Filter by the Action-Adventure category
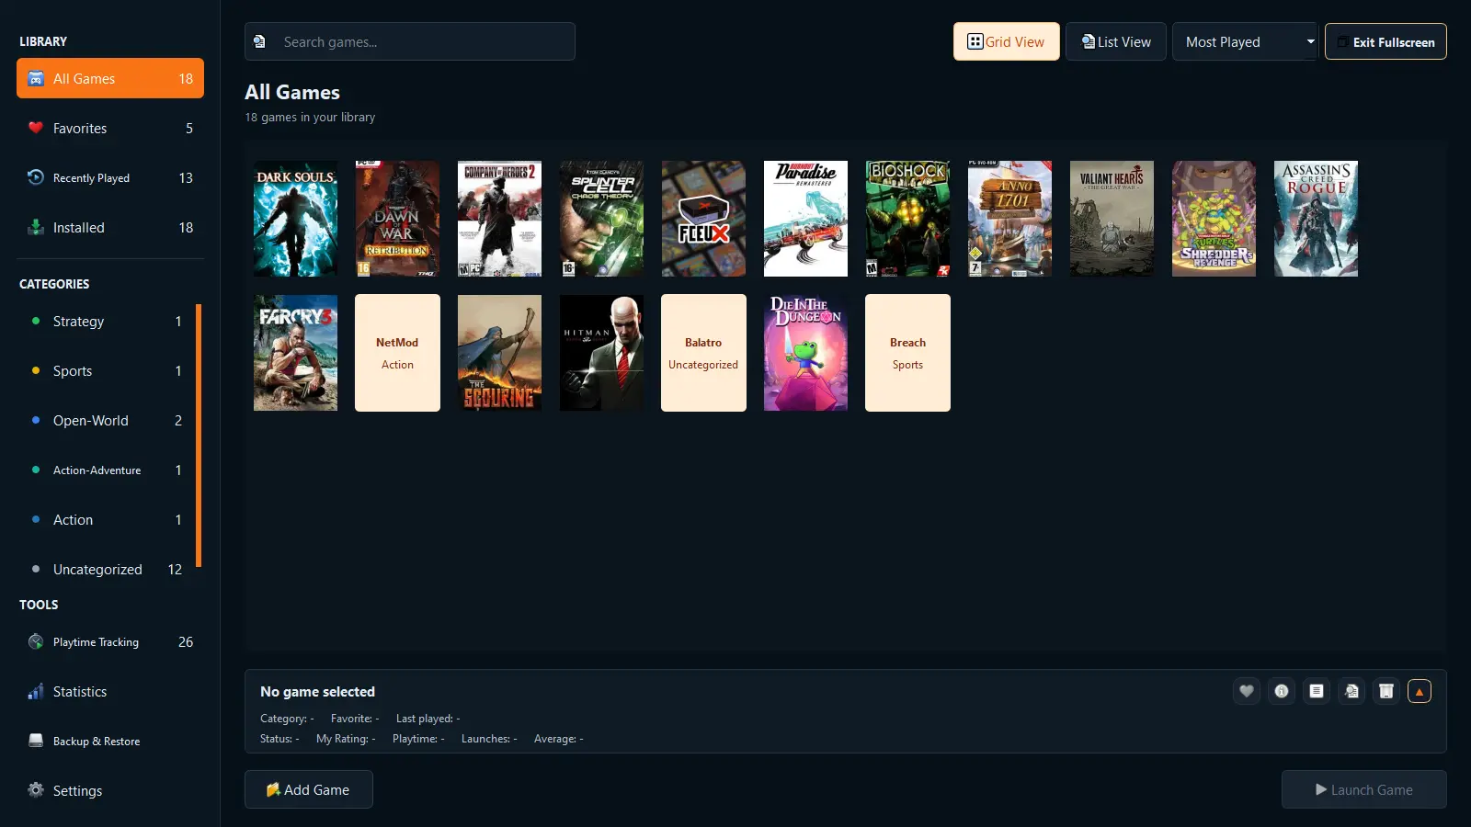The height and width of the screenshot is (827, 1471). (x=106, y=470)
